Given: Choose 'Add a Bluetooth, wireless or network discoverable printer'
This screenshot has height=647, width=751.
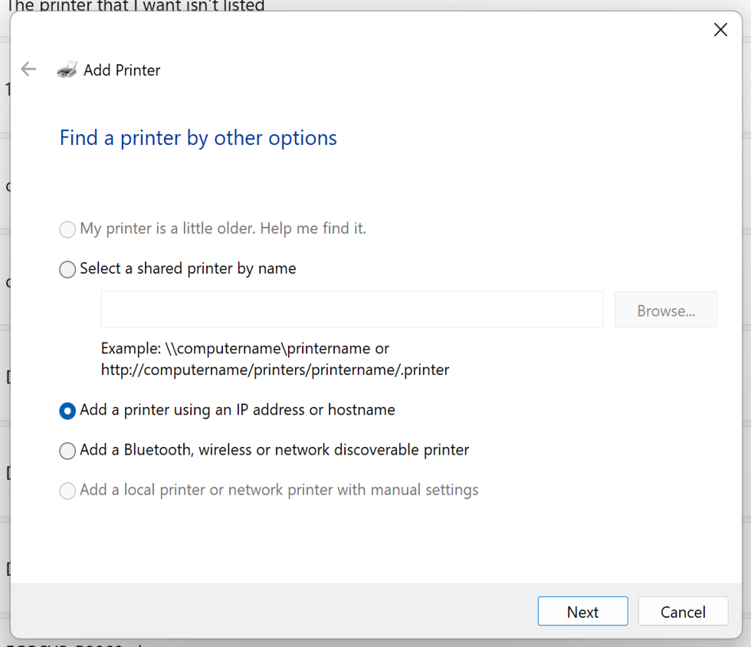Looking at the screenshot, I should (67, 451).
